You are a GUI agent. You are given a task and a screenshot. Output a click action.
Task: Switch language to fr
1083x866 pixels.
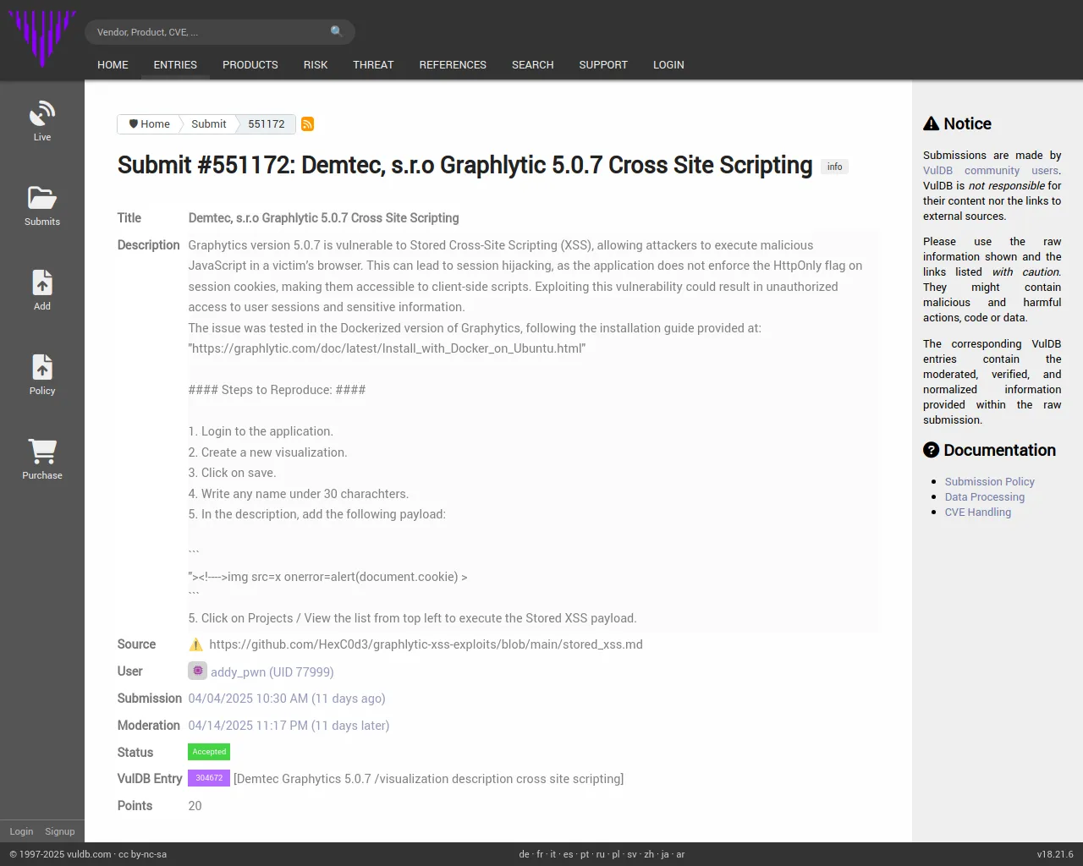coord(540,854)
